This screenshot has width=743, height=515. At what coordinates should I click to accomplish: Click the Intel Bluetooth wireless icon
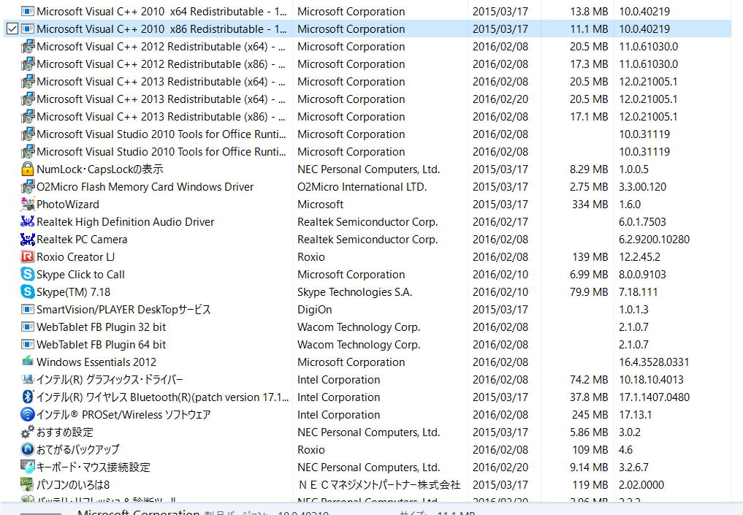pos(28,397)
